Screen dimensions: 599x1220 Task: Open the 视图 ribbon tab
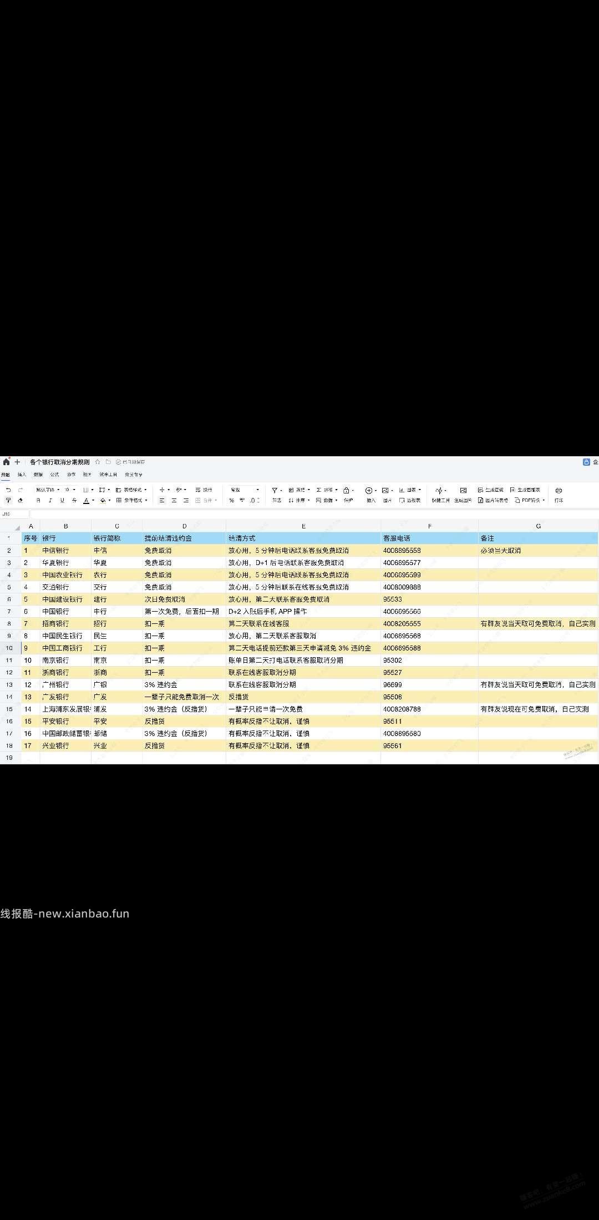pos(87,475)
